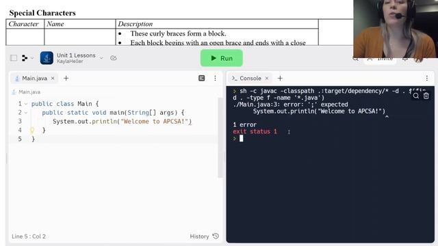Open the console pane three-dot menu

427,79
